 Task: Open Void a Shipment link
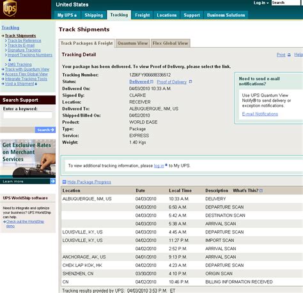20,84
